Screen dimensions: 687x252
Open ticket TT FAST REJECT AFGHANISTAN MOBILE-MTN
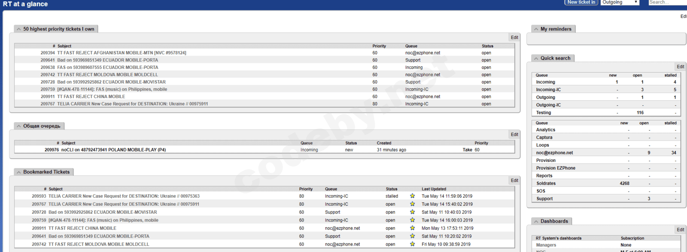coord(122,53)
